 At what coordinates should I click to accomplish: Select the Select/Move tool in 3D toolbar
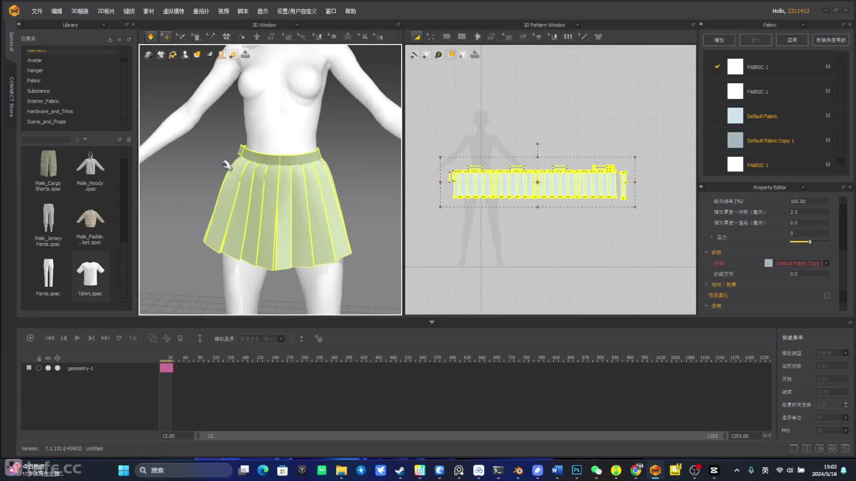point(166,37)
